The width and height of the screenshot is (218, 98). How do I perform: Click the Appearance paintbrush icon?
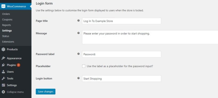(x=3, y=58)
